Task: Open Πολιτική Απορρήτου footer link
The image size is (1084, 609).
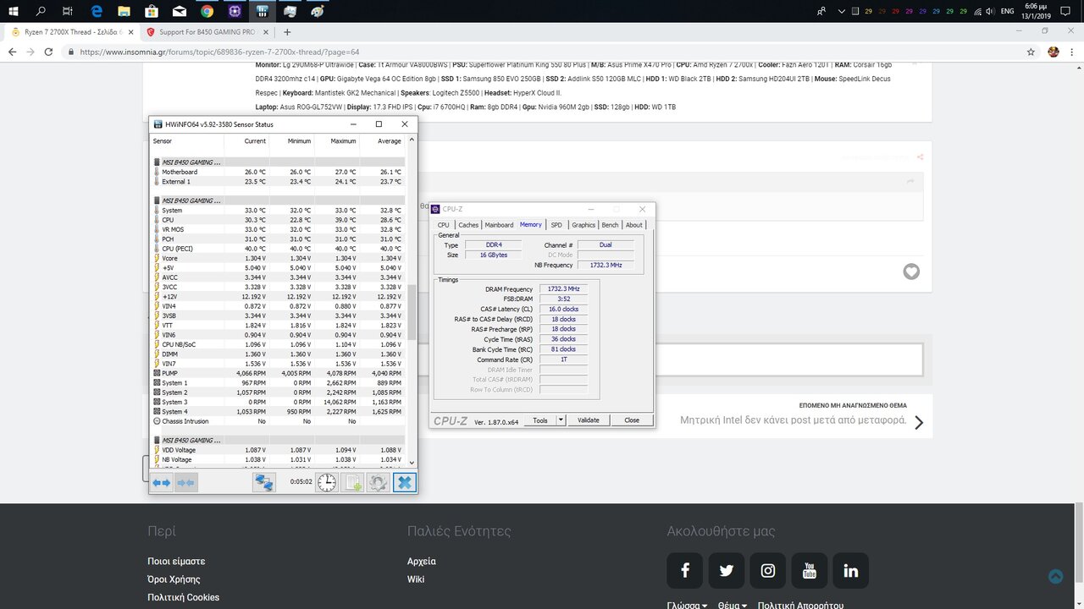Action: point(800,606)
